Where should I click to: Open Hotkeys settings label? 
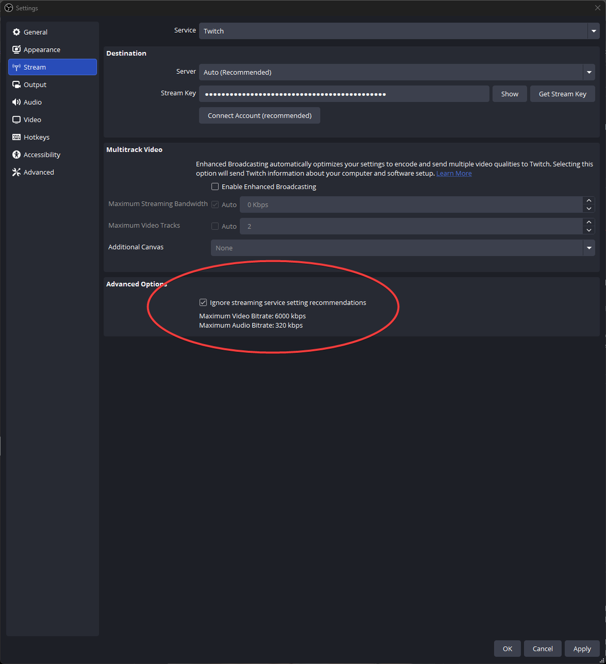pos(37,137)
